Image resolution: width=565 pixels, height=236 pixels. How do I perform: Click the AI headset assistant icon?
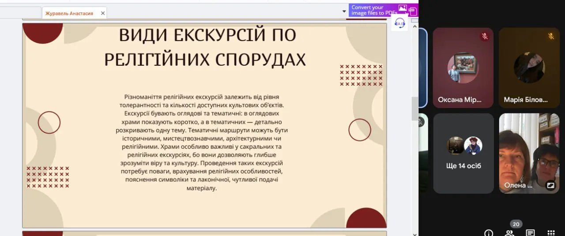(400, 23)
